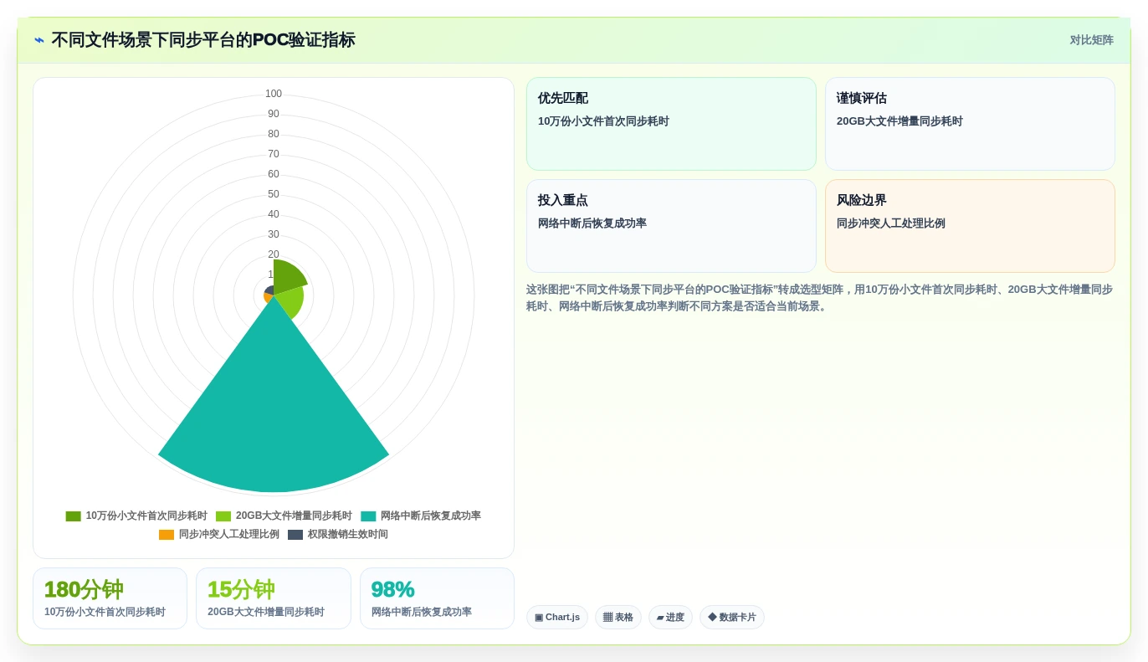This screenshot has height=662, width=1148.
Task: Select the 数据卡片 tag
Action: pos(732,618)
